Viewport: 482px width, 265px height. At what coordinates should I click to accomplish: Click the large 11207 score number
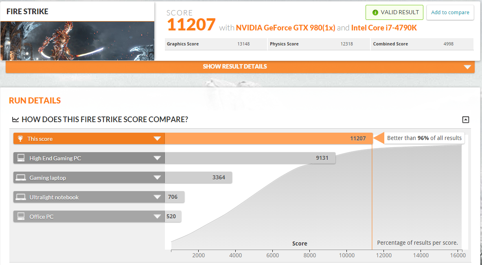click(x=191, y=25)
